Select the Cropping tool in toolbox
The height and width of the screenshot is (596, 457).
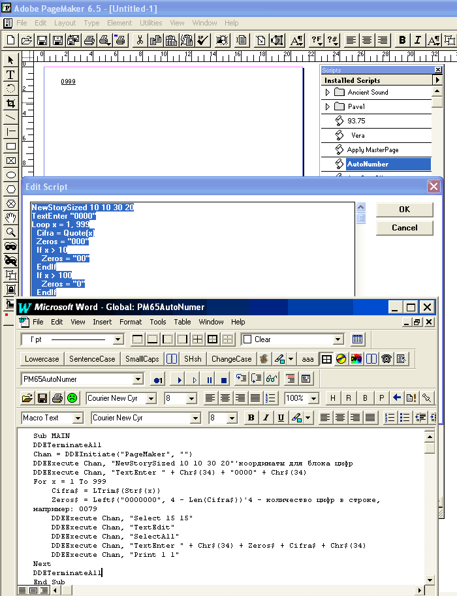coord(10,103)
